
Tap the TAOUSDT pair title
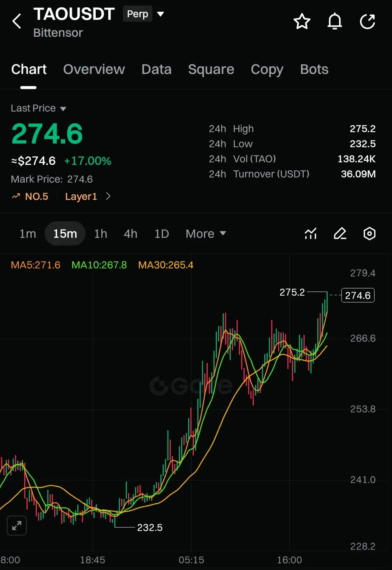pyautogui.click(x=74, y=14)
